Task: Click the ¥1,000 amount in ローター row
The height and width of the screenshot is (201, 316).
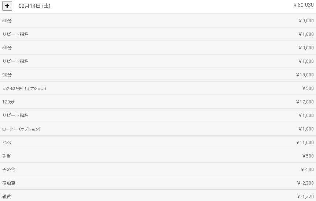Action: [306, 129]
